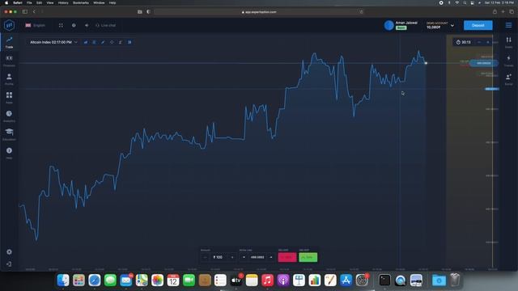Open the Edit menu in menu bar
Viewport: 518px width, 291px height.
coord(39,2)
